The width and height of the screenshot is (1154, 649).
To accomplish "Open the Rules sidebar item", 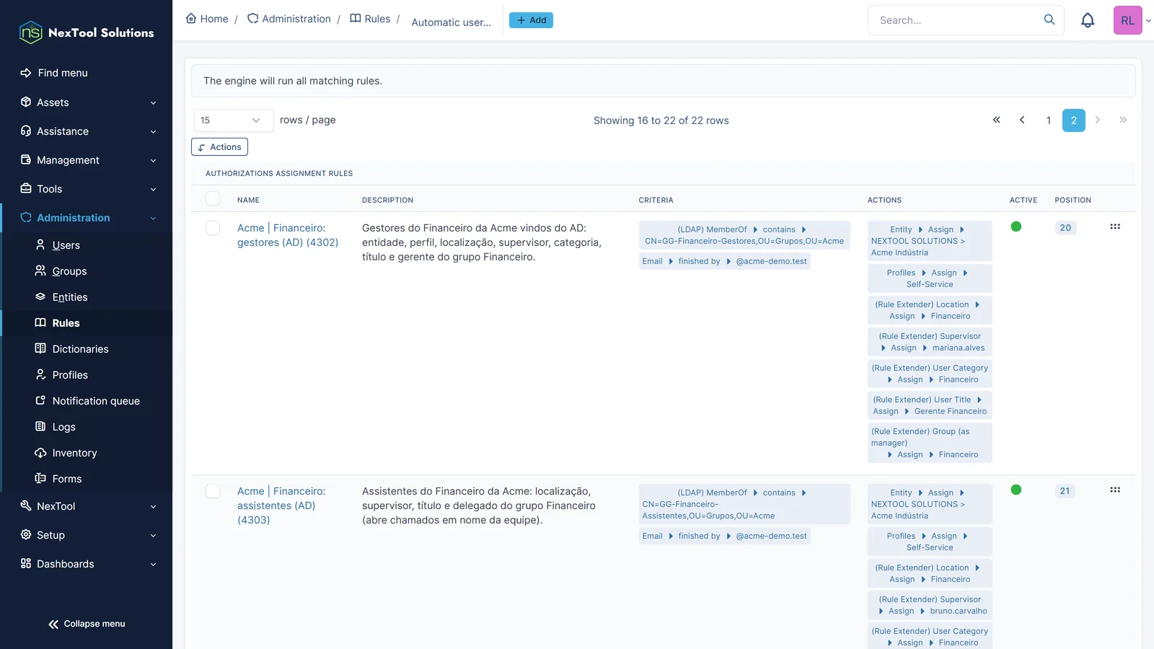I will (87, 323).
